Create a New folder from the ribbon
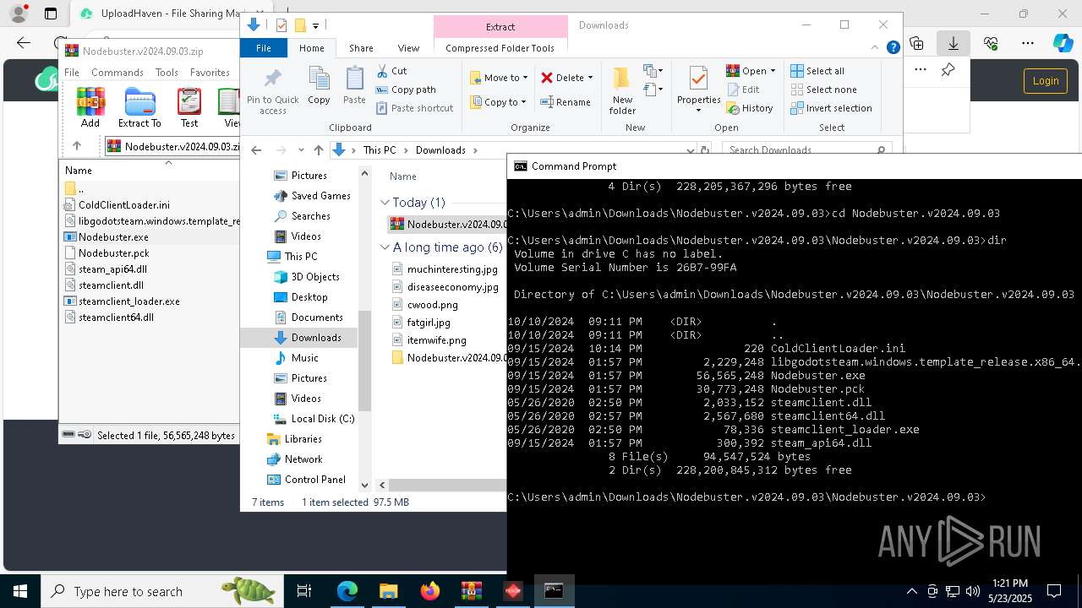The image size is (1082, 608). tap(622, 91)
